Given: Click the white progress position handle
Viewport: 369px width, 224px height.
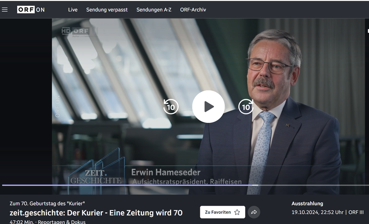Looking at the screenshot, I should pyautogui.click(x=255, y=185).
